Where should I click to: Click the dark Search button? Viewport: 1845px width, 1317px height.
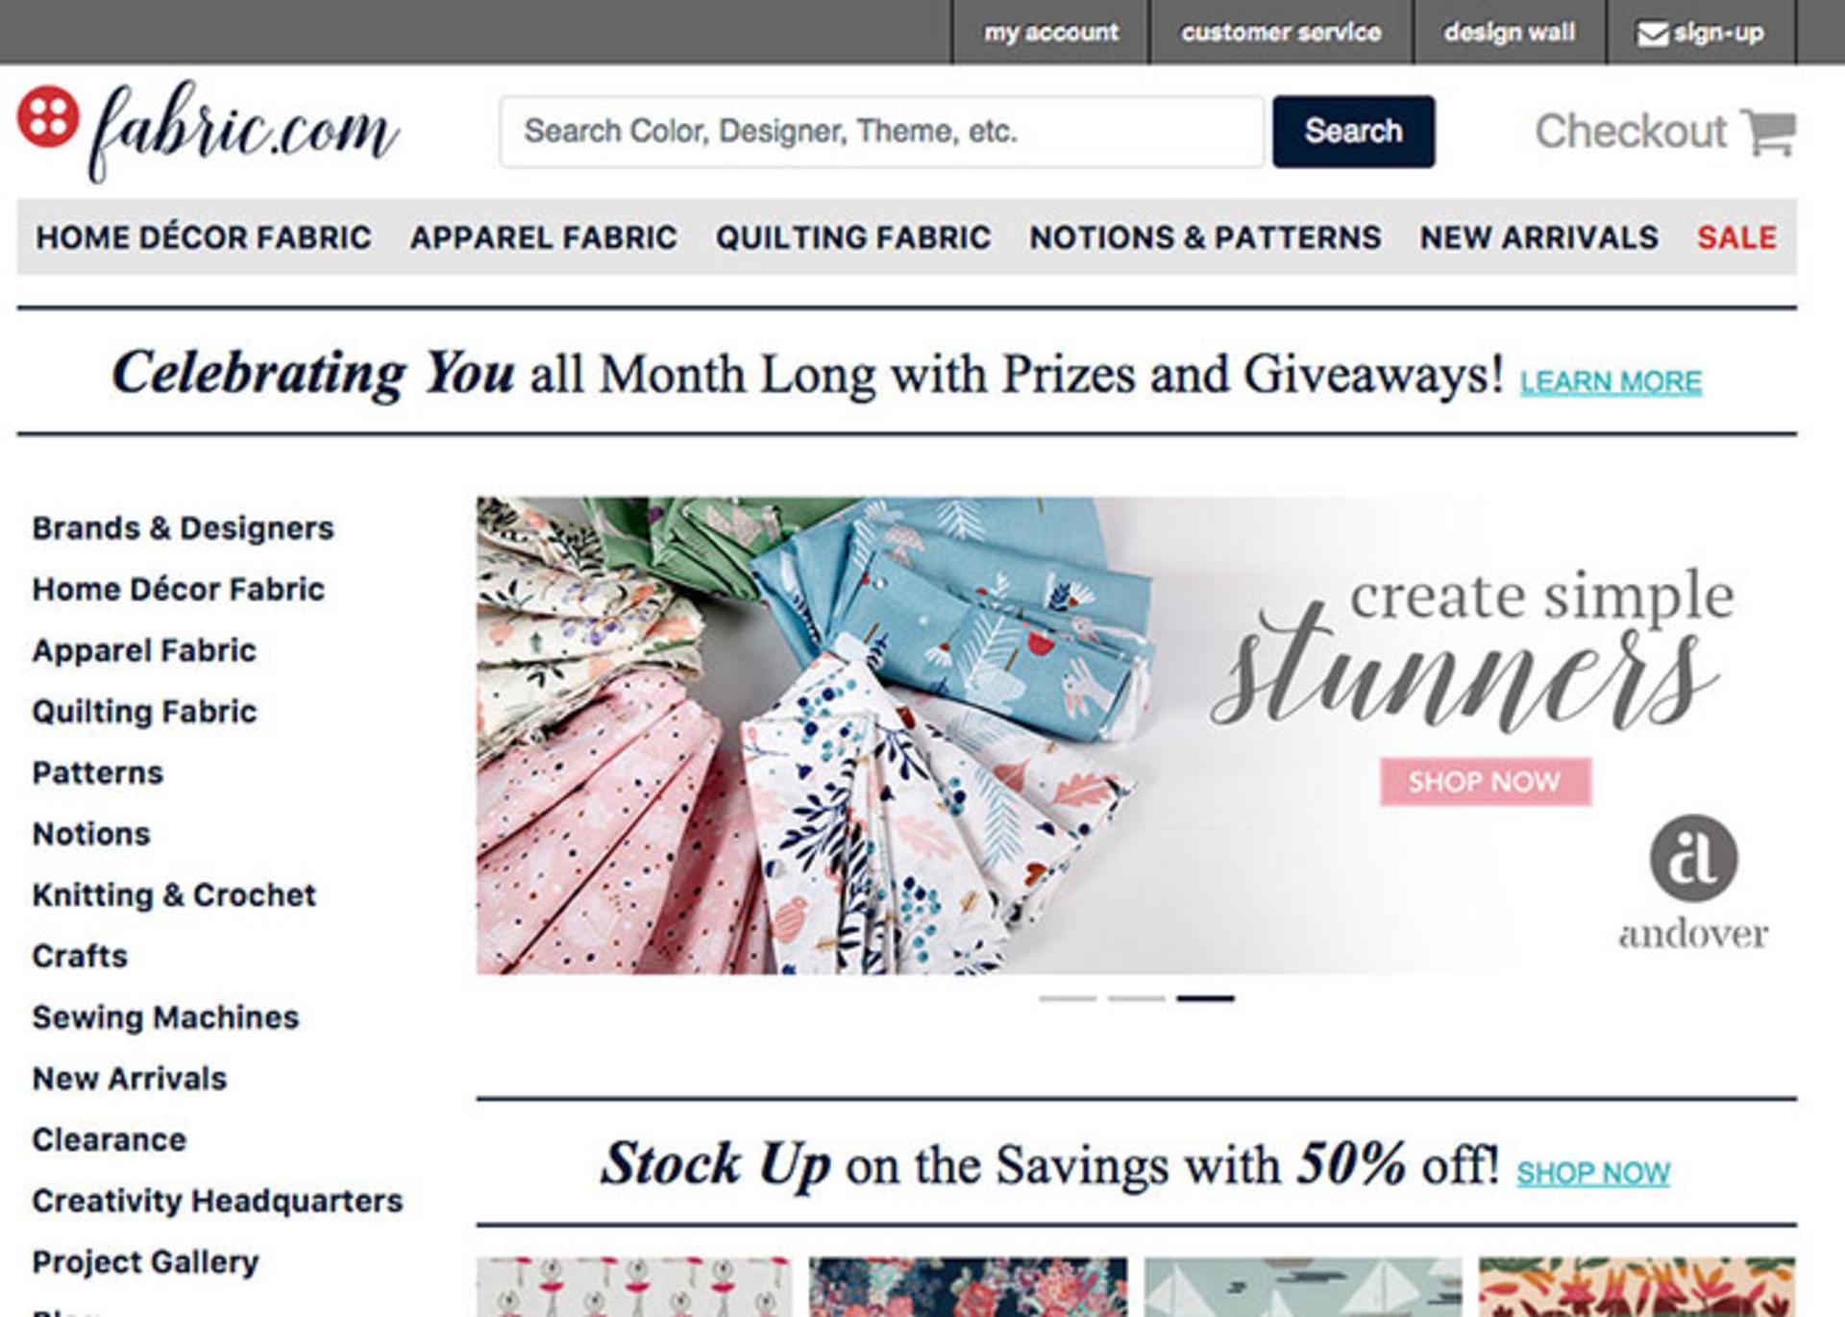pos(1354,132)
